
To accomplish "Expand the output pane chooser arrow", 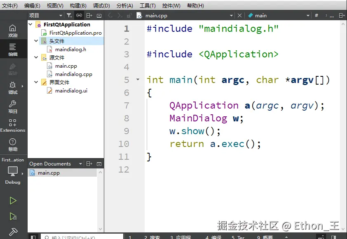I will coord(286,237).
